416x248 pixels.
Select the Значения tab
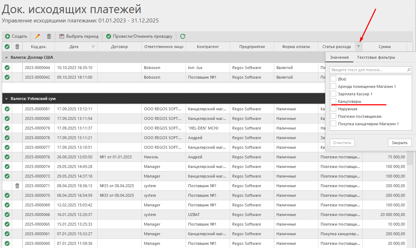pyautogui.click(x=339, y=57)
